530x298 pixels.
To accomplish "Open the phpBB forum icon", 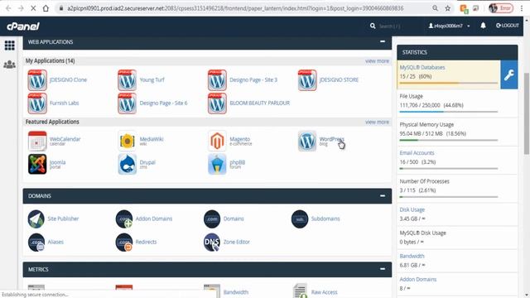I will (x=217, y=164).
